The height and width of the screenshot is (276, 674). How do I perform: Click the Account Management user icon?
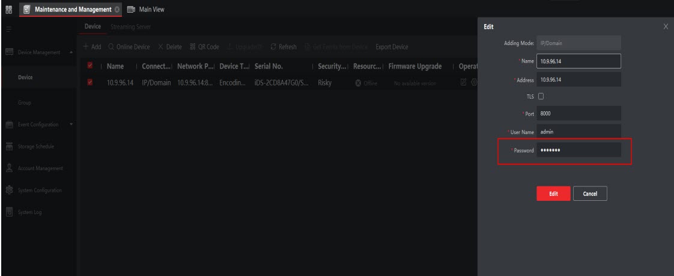click(8, 169)
